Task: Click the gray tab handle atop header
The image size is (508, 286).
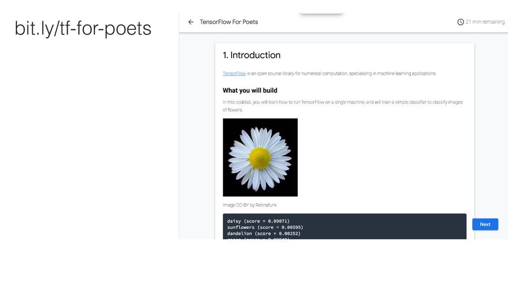Action: point(321,13)
